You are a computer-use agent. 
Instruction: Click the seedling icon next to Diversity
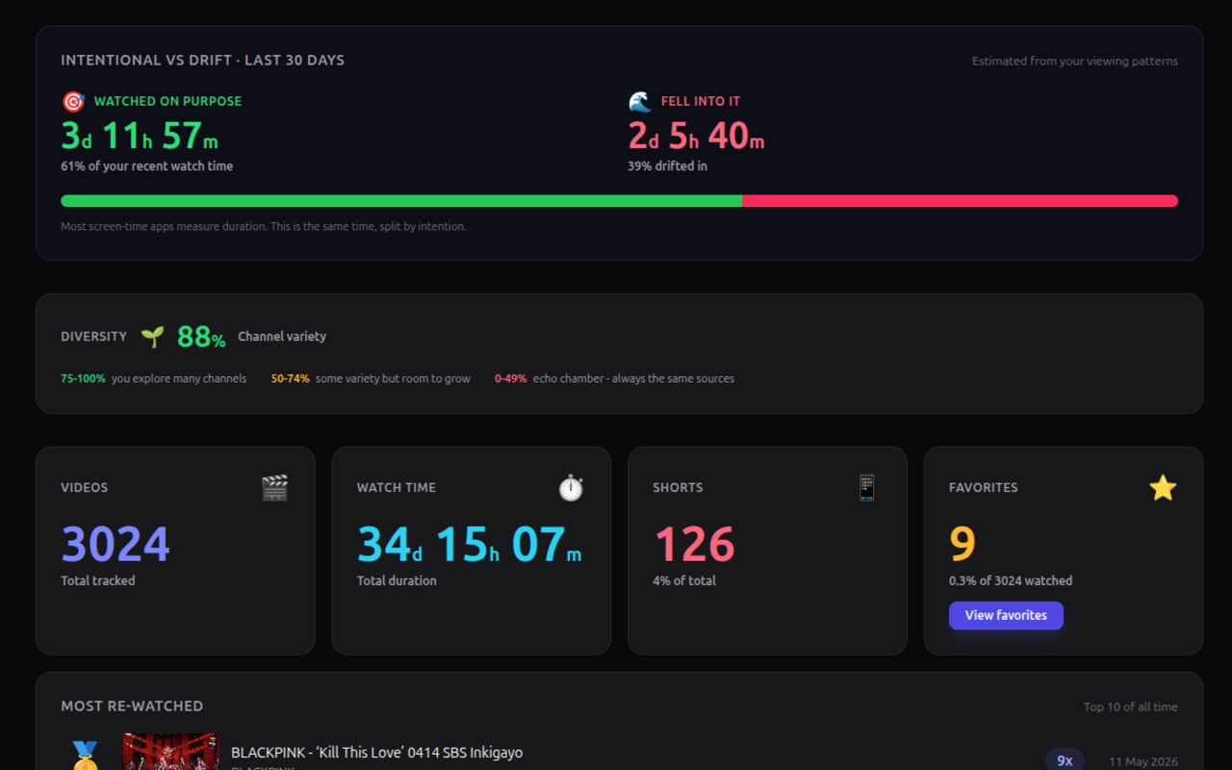click(x=152, y=337)
